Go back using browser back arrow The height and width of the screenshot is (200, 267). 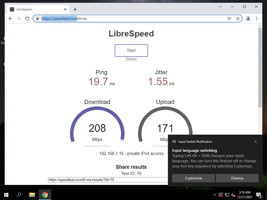[x=10, y=18]
